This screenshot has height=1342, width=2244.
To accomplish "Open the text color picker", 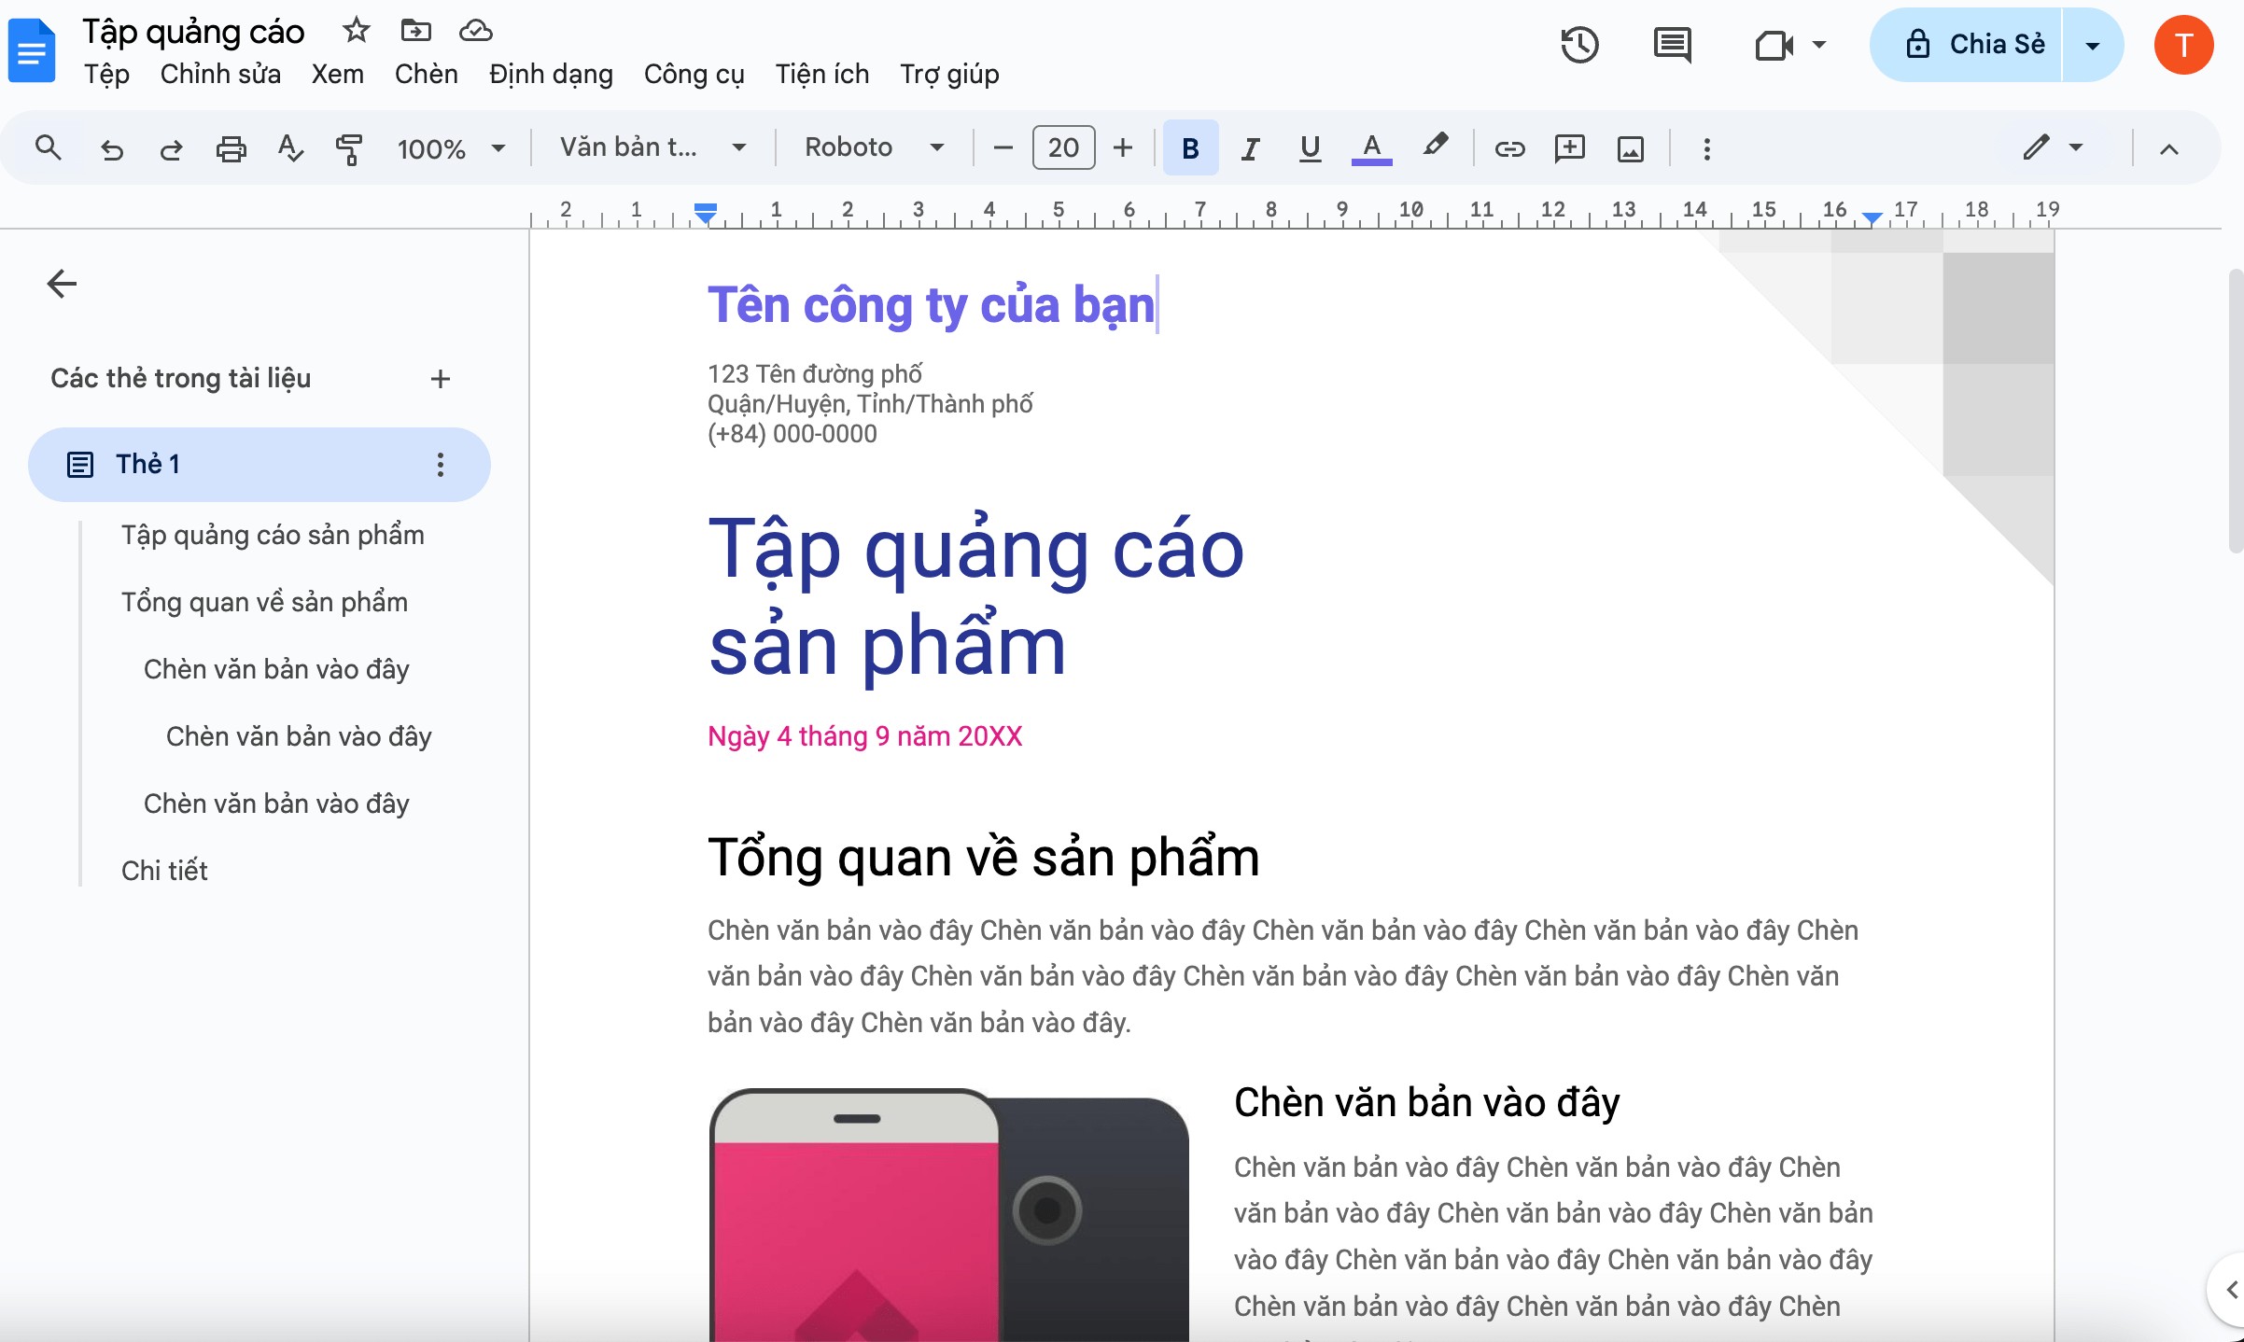I will pyautogui.click(x=1371, y=148).
